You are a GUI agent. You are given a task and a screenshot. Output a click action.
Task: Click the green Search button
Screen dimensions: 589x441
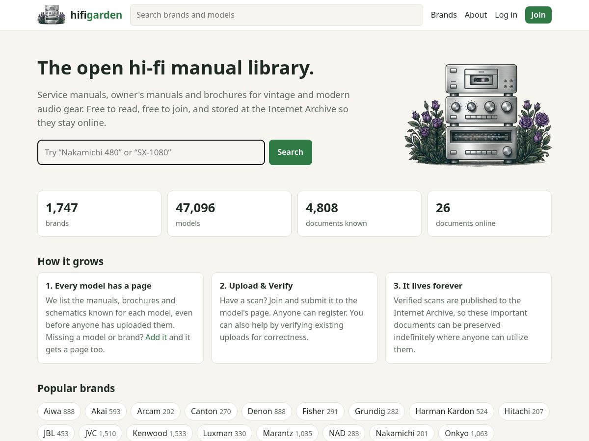(x=291, y=152)
